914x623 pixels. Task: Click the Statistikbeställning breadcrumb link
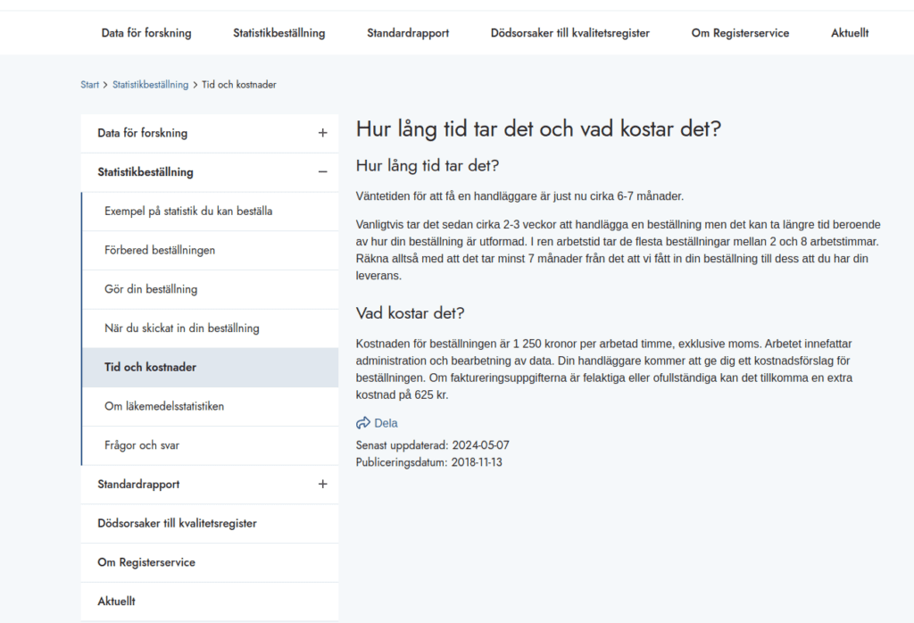[x=150, y=85]
